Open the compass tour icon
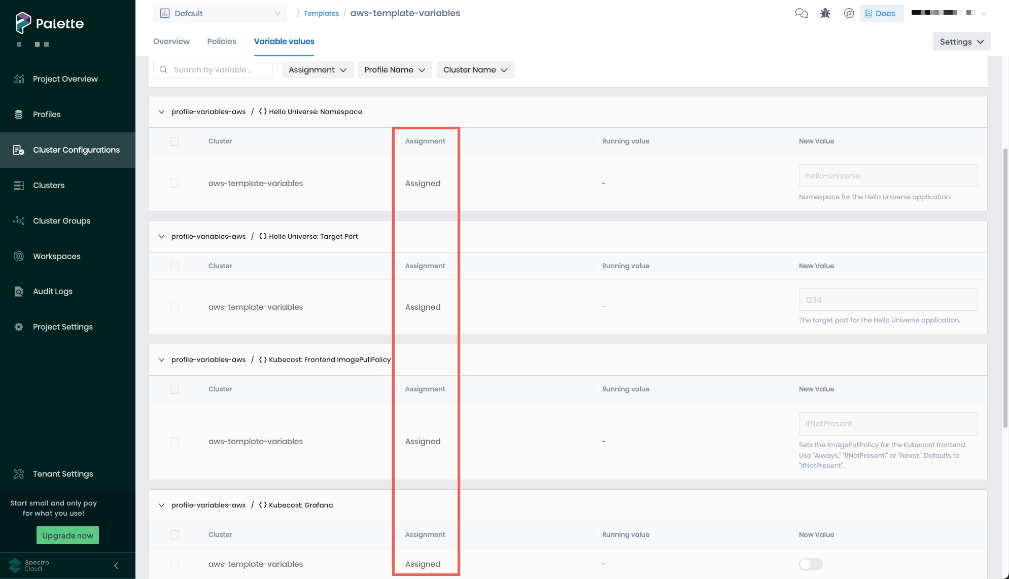 [849, 14]
